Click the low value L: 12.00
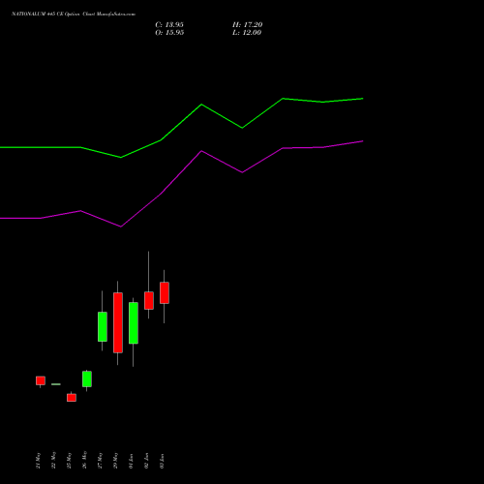Image resolution: width=484 pixels, height=484 pixels. click(x=247, y=33)
